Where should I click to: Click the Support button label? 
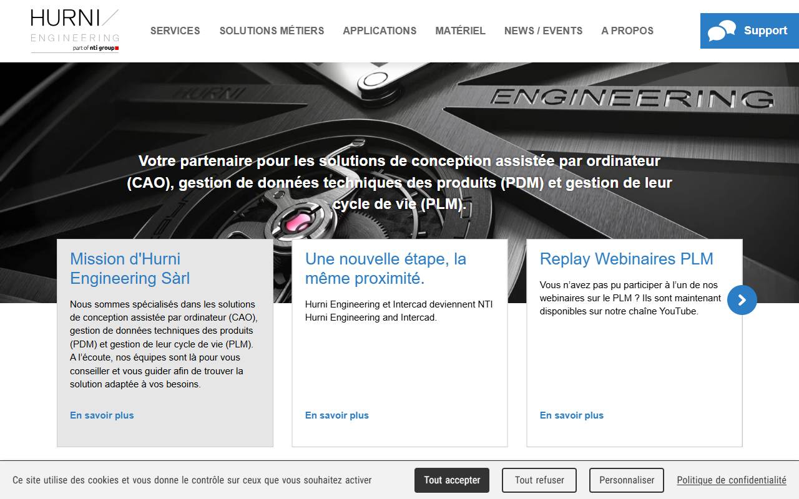tap(765, 31)
